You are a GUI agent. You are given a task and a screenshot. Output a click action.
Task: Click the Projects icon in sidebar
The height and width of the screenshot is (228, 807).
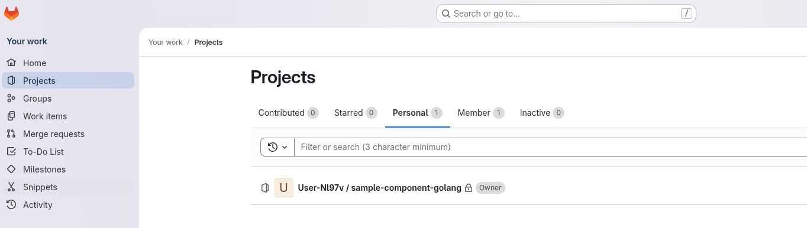[x=11, y=80]
